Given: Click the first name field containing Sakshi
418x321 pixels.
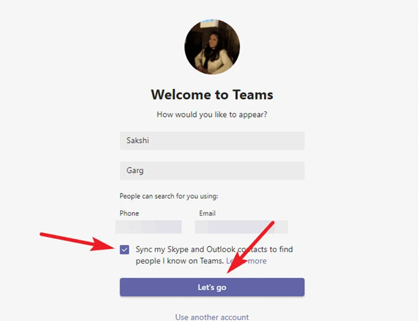Looking at the screenshot, I should [x=212, y=141].
